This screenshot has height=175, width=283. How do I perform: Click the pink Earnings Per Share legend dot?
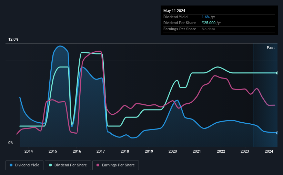pyautogui.click(x=98, y=165)
